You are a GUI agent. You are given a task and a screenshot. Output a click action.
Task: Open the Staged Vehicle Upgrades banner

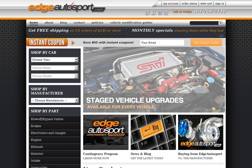coord(154,79)
